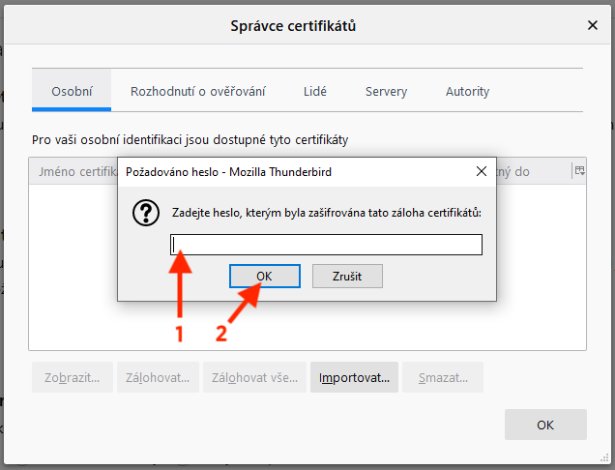Open the Autority tab
Screen dimensions: 615x470
(x=467, y=92)
